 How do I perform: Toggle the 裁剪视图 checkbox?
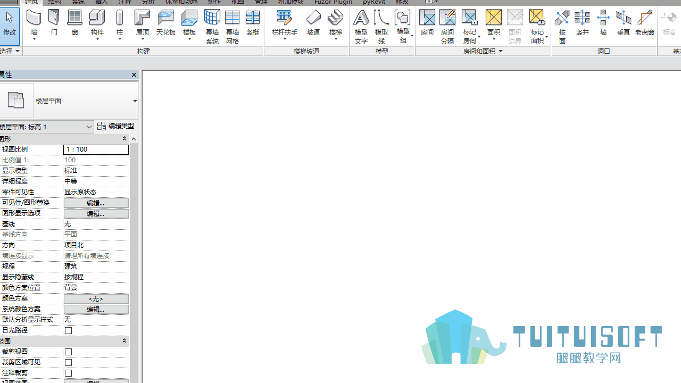click(x=68, y=352)
